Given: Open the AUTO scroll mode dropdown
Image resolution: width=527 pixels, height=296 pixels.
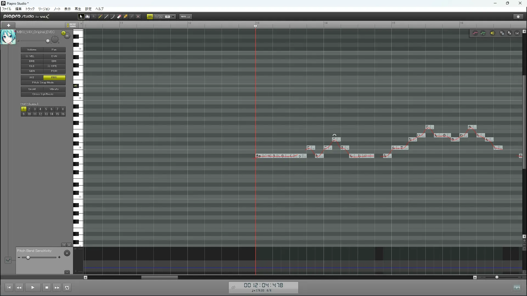Looking at the screenshot, I should [x=186, y=17].
